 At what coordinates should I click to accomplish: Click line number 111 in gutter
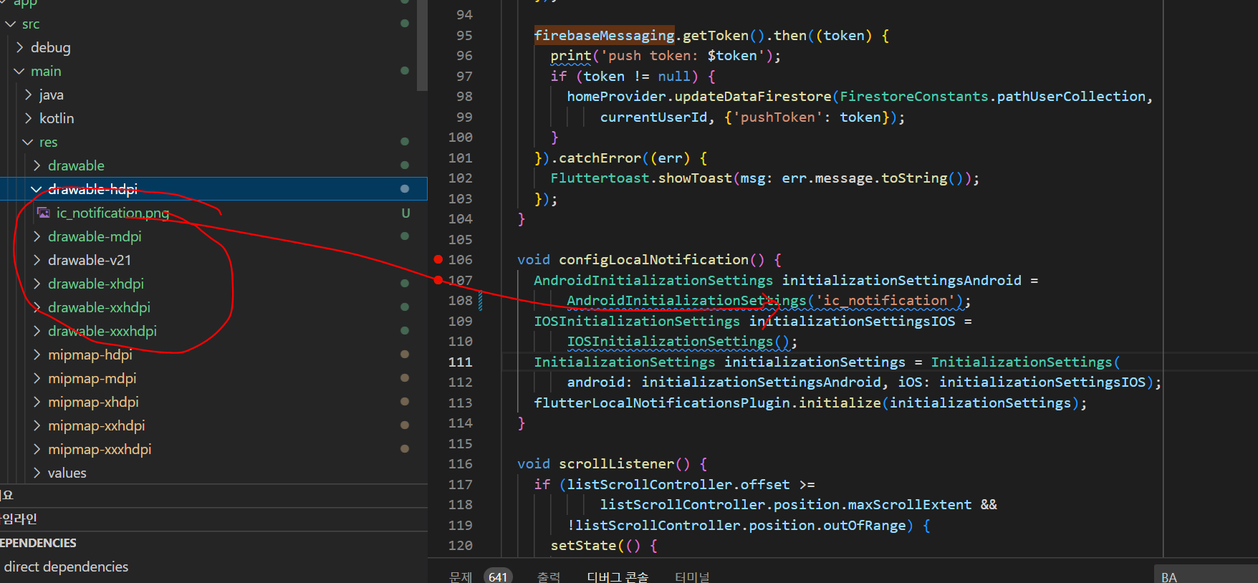(460, 362)
